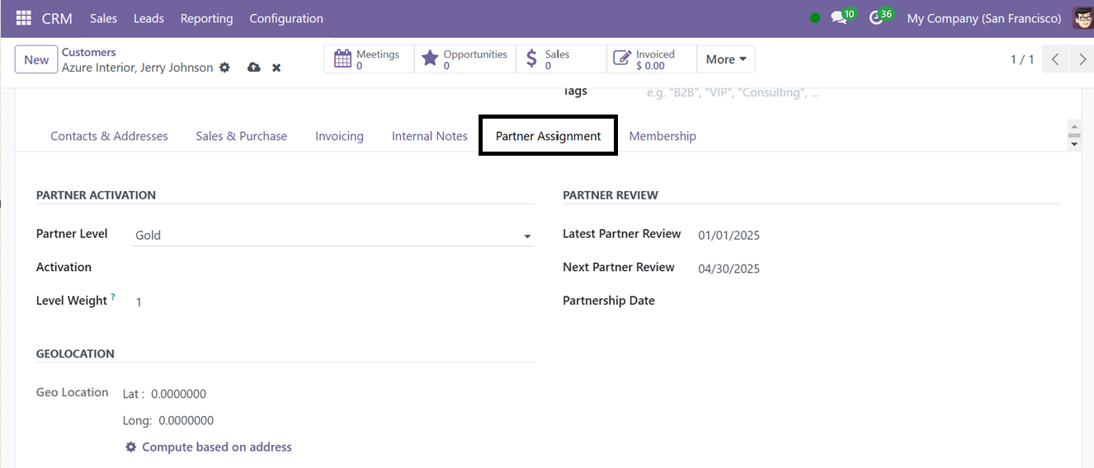Open Opportunities star stat button
This screenshot has height=468, width=1094.
point(465,59)
